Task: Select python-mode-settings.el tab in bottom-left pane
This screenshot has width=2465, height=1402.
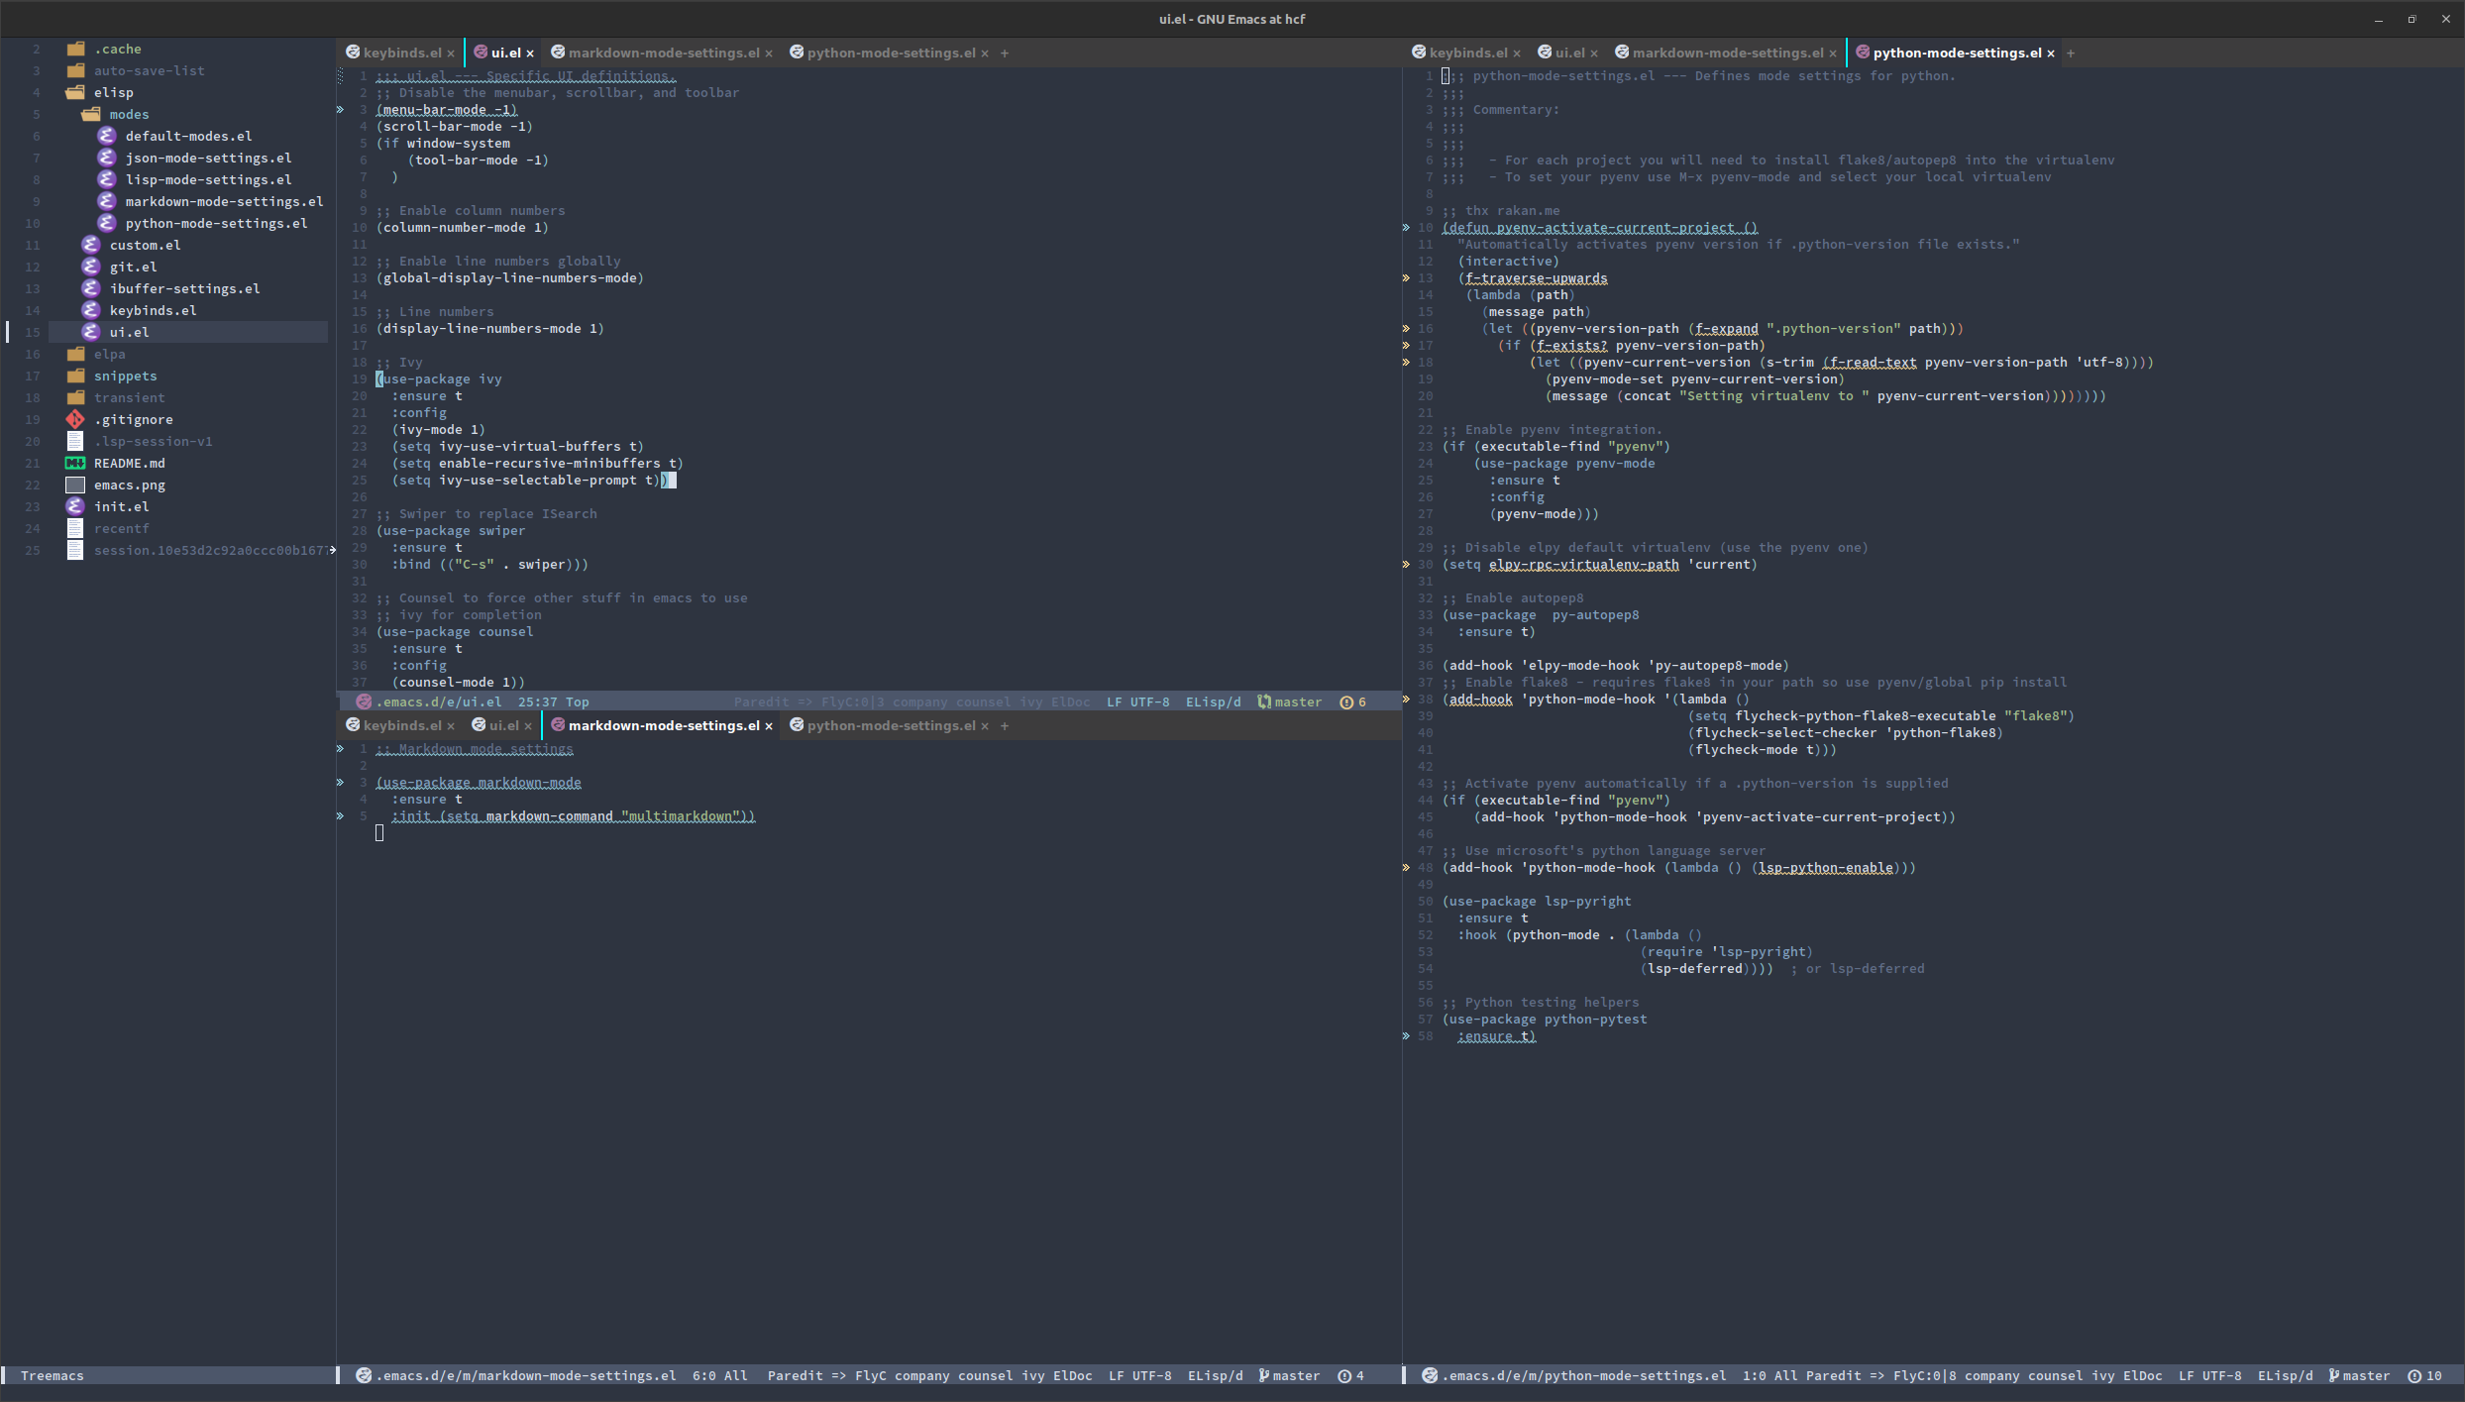Action: [x=891, y=725]
